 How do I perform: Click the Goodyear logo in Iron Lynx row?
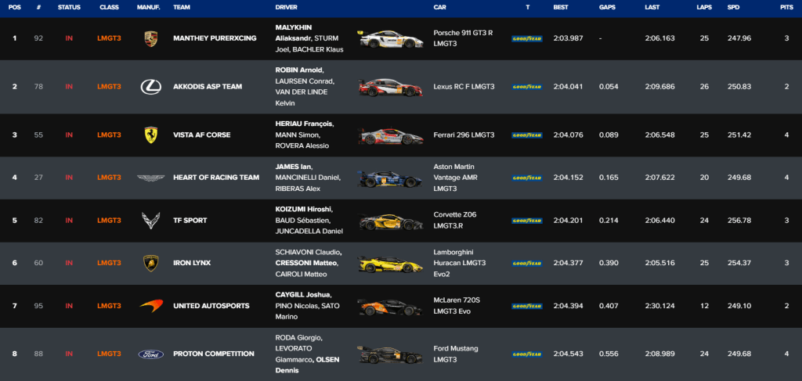point(527,263)
